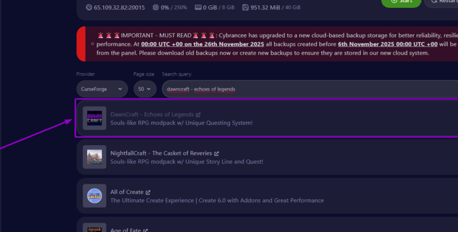Image resolution: width=458 pixels, height=232 pixels.
Task: Open the Provider dropdown set to CurseForge
Action: pyautogui.click(x=102, y=89)
